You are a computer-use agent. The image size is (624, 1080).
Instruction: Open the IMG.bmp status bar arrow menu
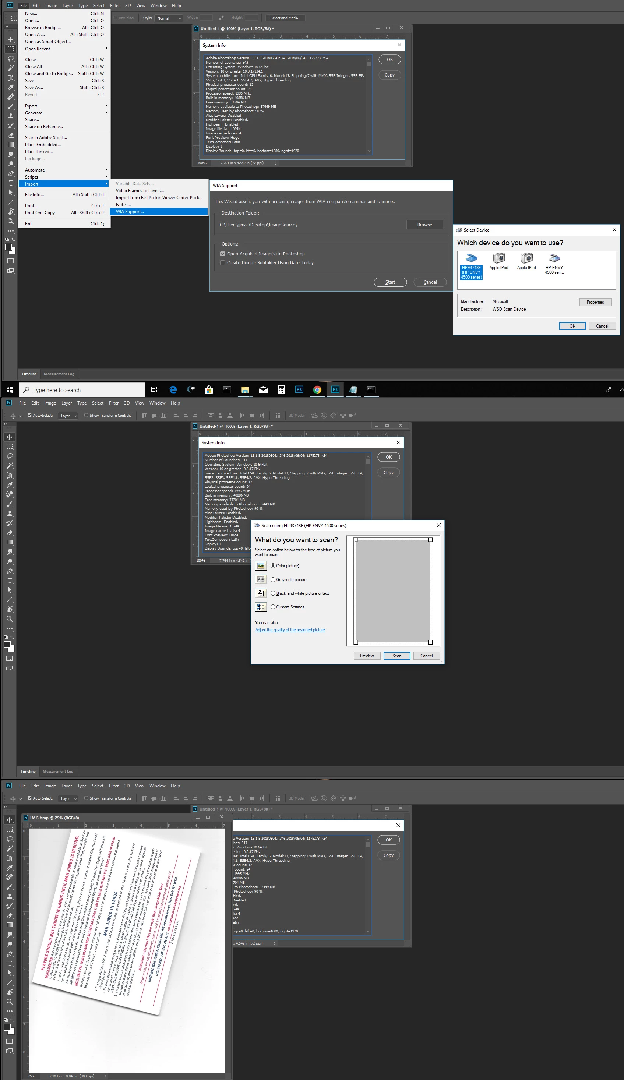pos(105,1076)
